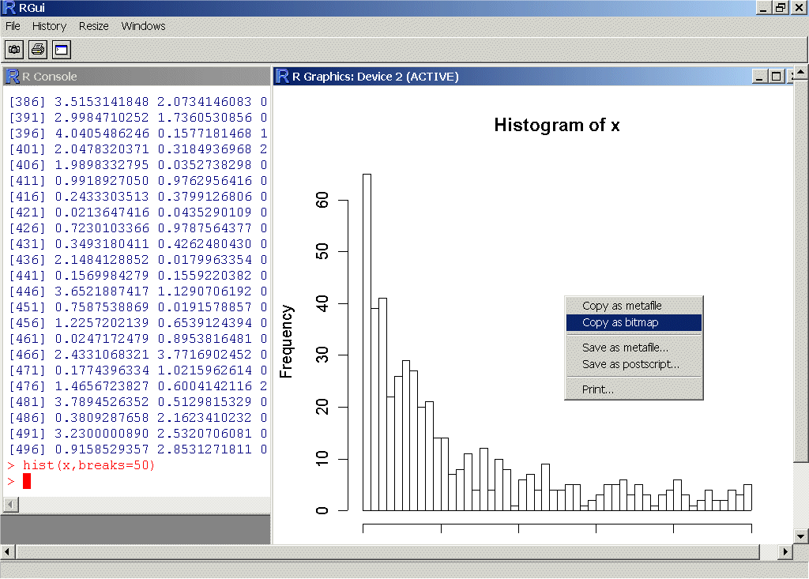Click the R Console command prompt cursor
The image size is (809, 579).
(x=27, y=481)
